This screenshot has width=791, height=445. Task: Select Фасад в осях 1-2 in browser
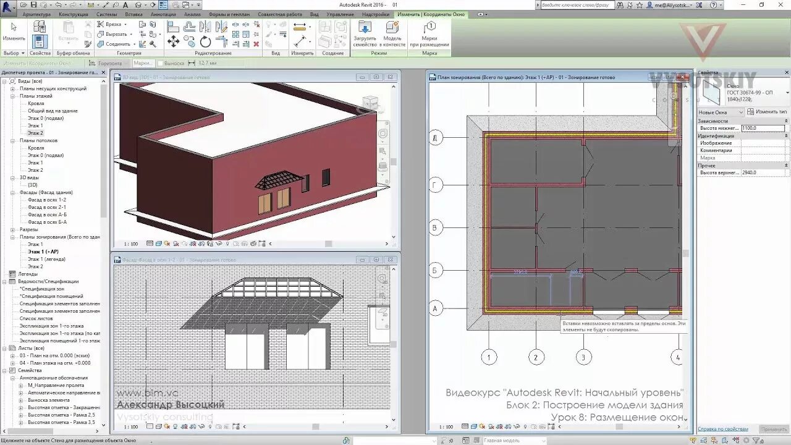tap(47, 200)
